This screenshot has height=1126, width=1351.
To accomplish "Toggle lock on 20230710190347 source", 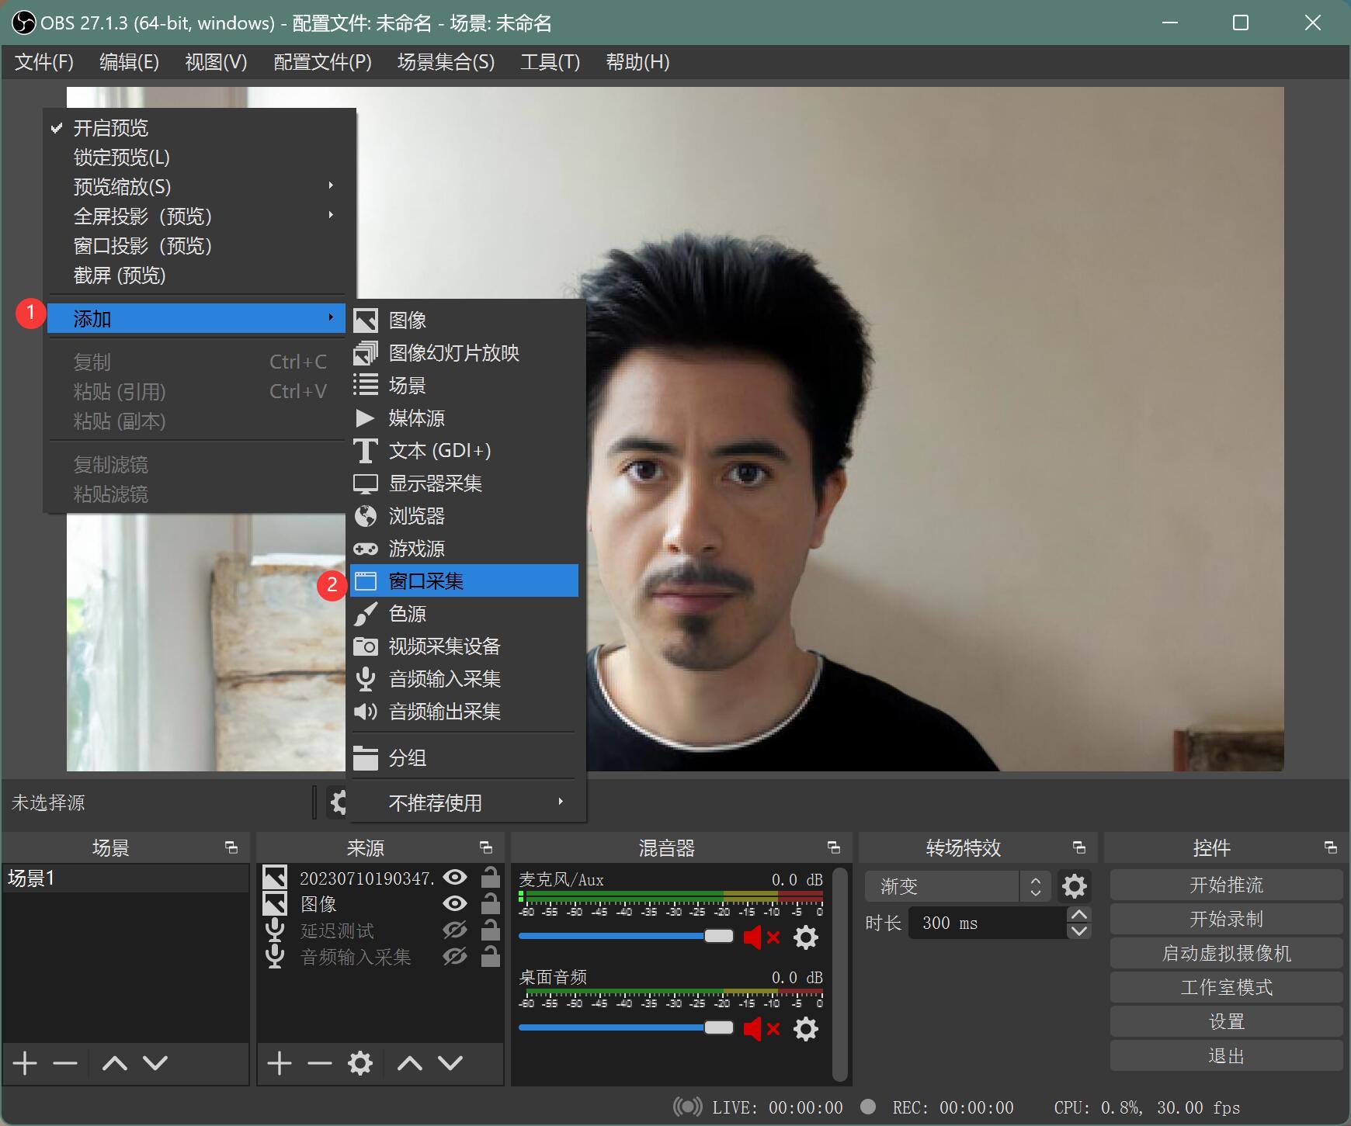I will pos(490,877).
